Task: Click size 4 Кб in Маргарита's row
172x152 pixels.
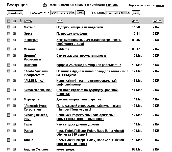Action: coord(156,99)
